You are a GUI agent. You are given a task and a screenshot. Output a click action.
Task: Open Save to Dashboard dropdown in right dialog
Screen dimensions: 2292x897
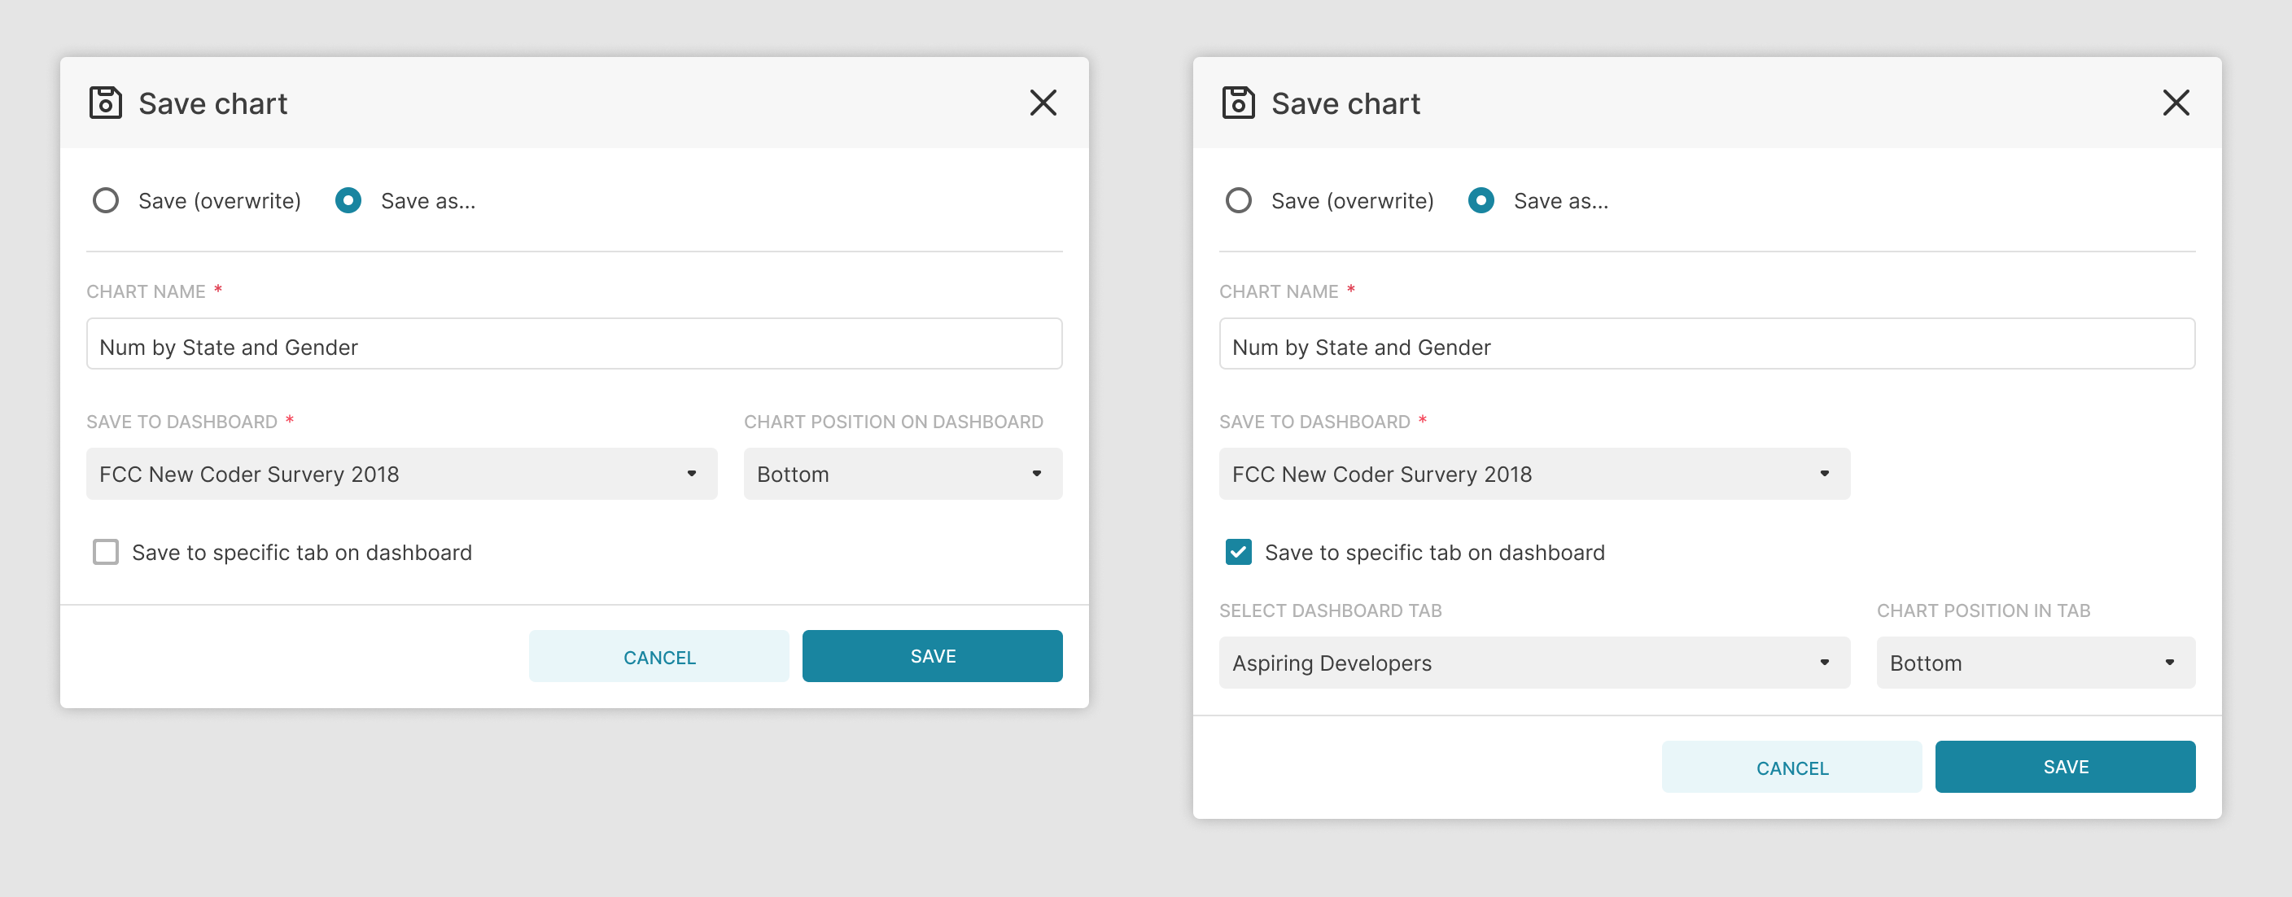point(1534,475)
